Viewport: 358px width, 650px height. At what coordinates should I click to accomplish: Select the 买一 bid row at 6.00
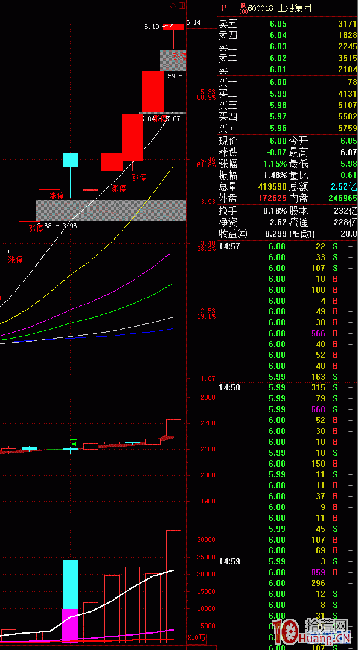point(287,83)
